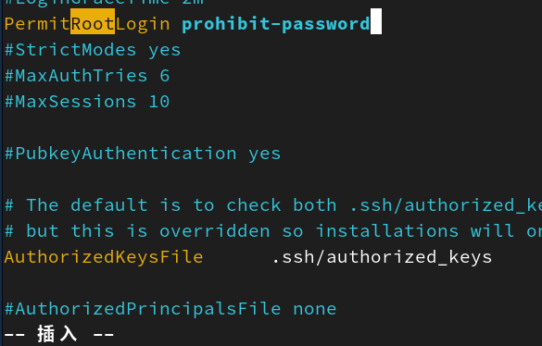Click the PermitRootLogin keyword
The image size is (542, 346).
pyautogui.click(x=87, y=24)
